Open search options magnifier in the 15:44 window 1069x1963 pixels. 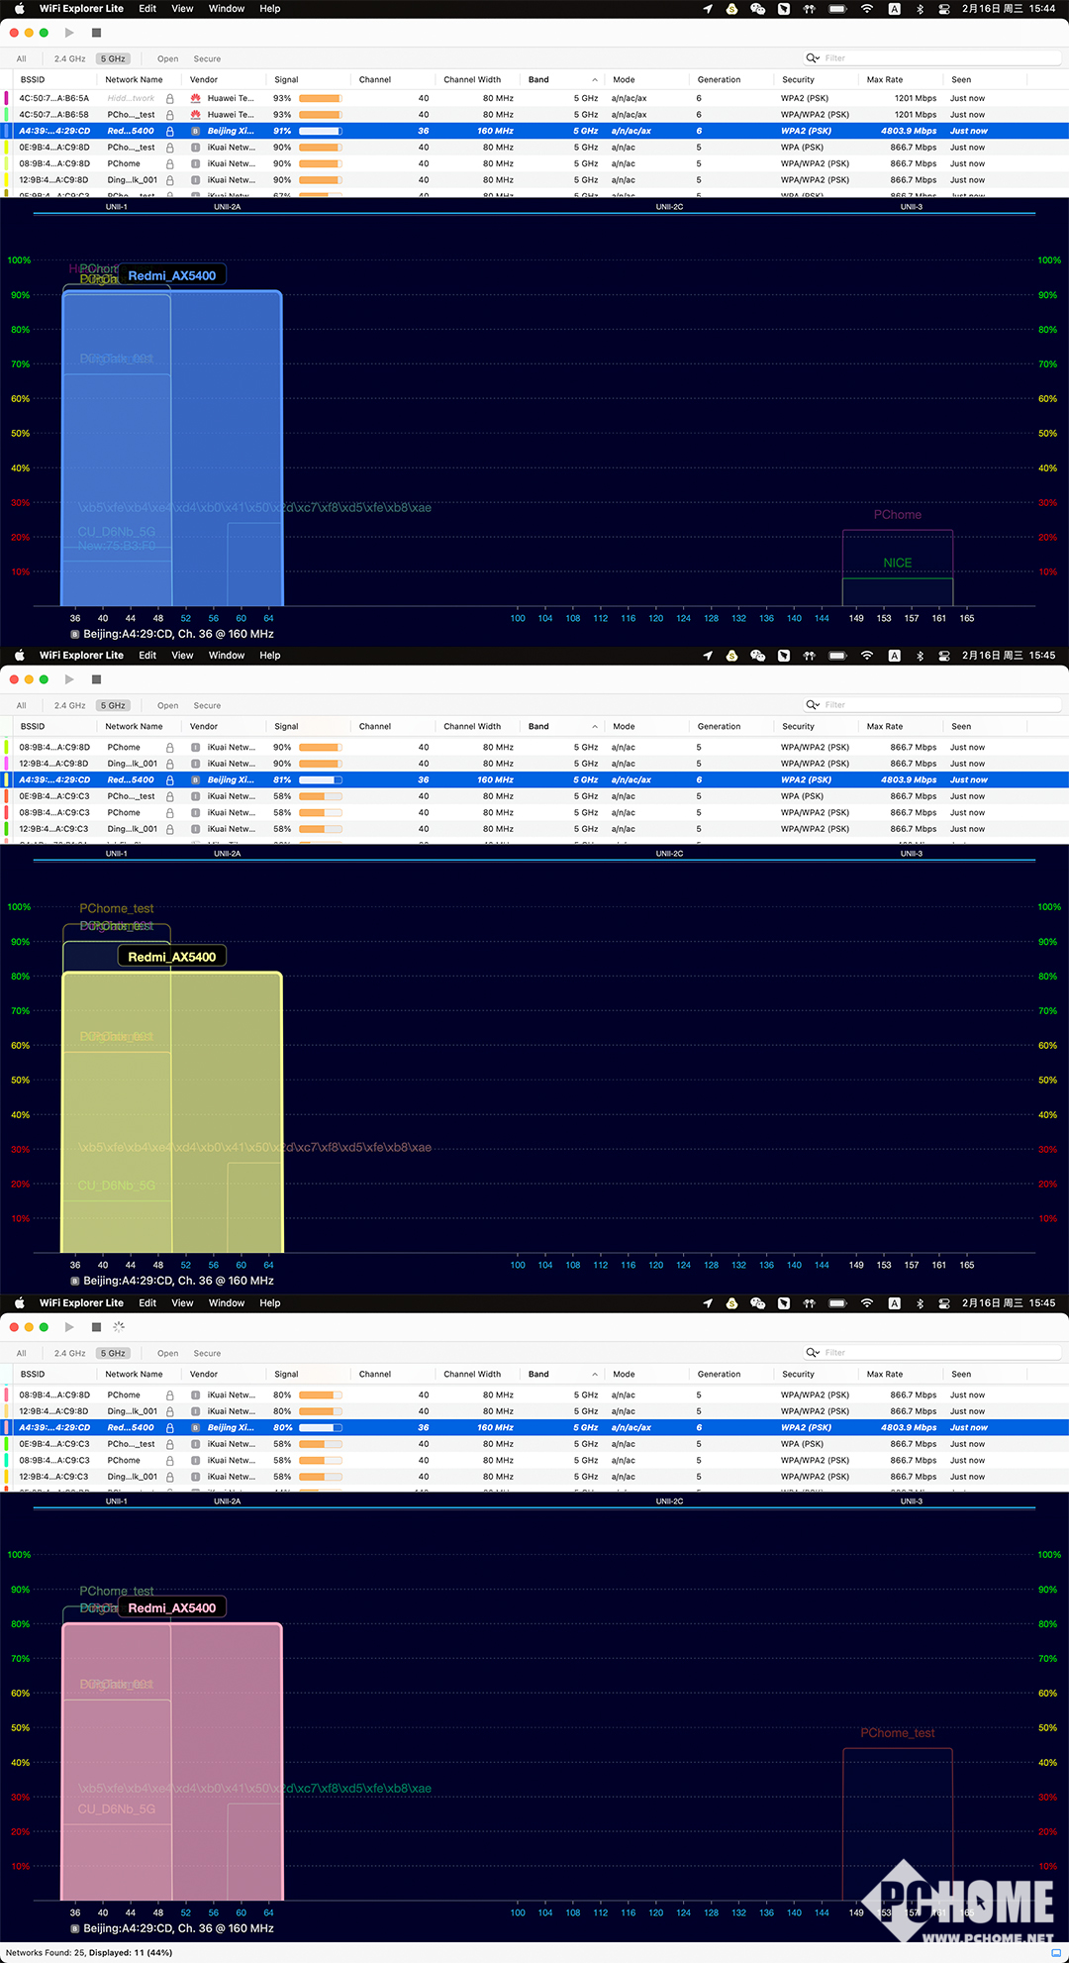[813, 58]
